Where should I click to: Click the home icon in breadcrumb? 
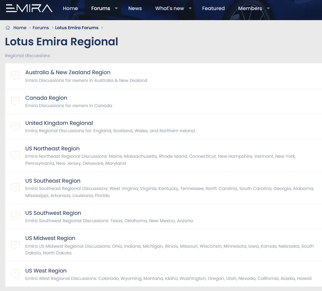point(8,28)
